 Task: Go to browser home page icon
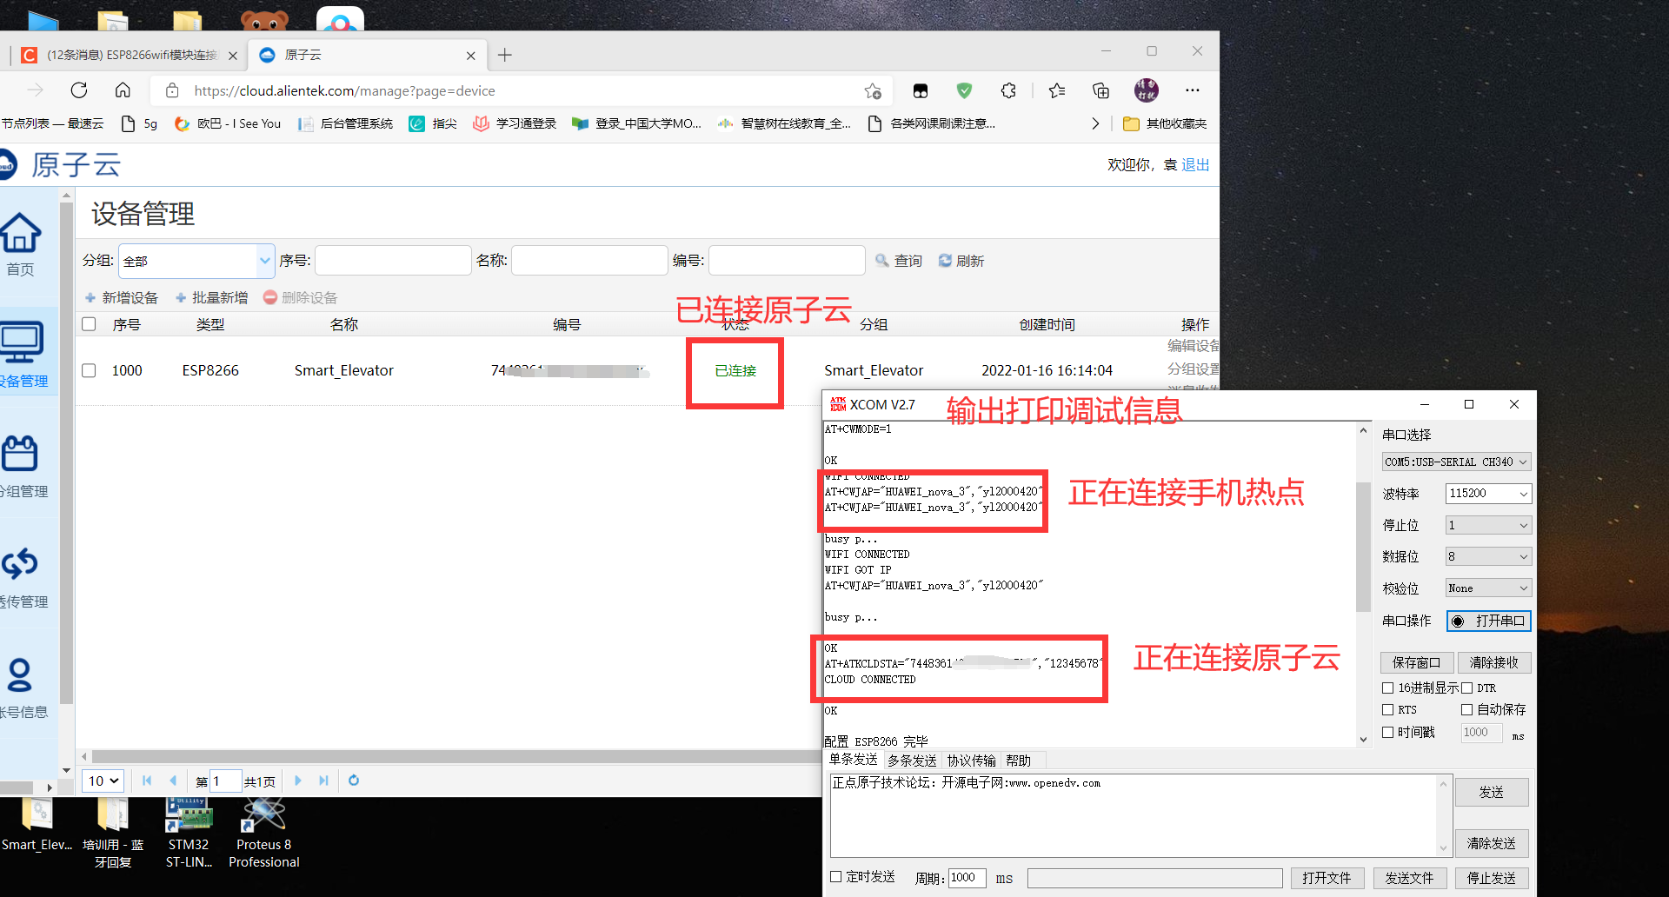[x=123, y=90]
